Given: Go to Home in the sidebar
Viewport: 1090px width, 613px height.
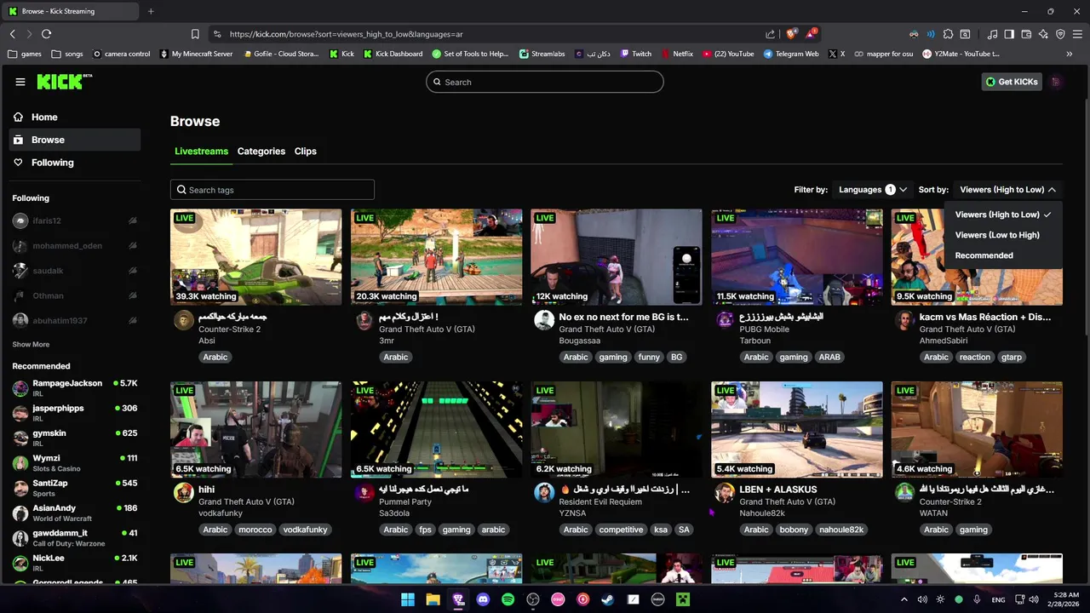Looking at the screenshot, I should [x=75, y=117].
